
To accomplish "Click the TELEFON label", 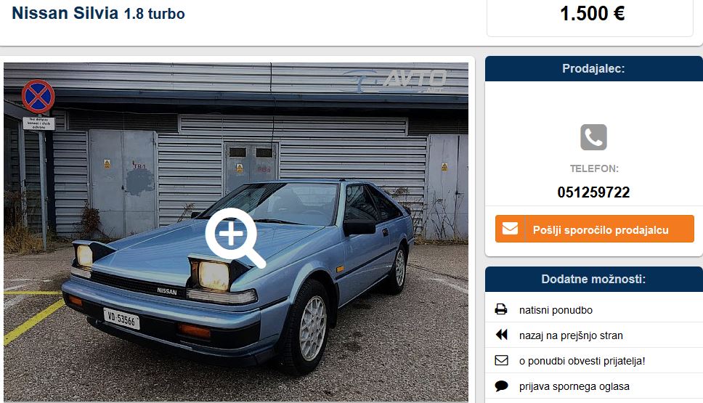I will (x=594, y=168).
